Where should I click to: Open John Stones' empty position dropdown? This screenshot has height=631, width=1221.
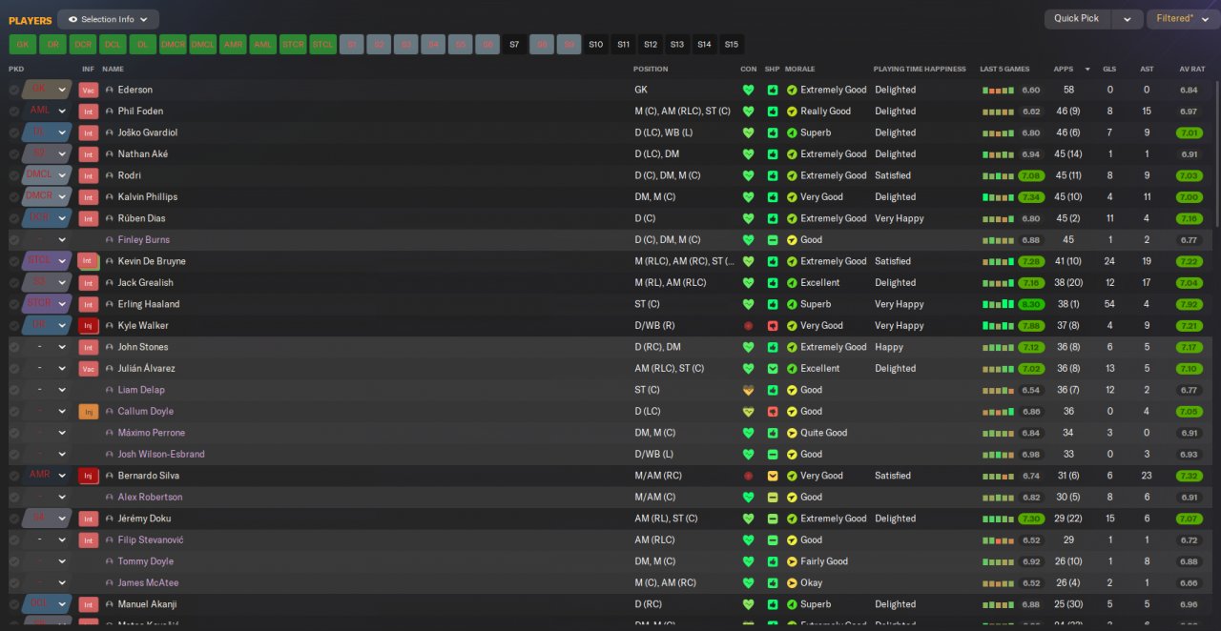(48, 347)
